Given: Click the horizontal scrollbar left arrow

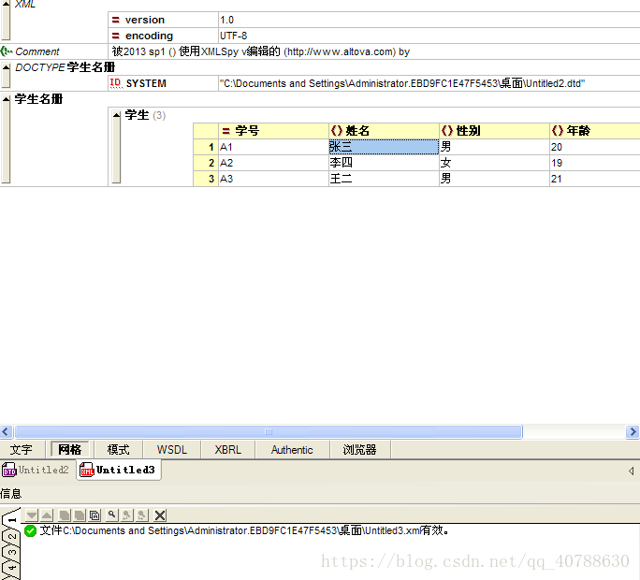Looking at the screenshot, I should [6, 432].
